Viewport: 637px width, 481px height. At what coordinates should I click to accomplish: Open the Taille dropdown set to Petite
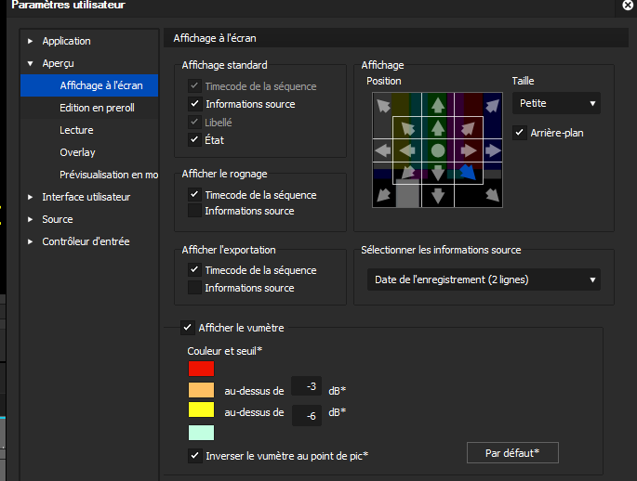click(x=556, y=103)
